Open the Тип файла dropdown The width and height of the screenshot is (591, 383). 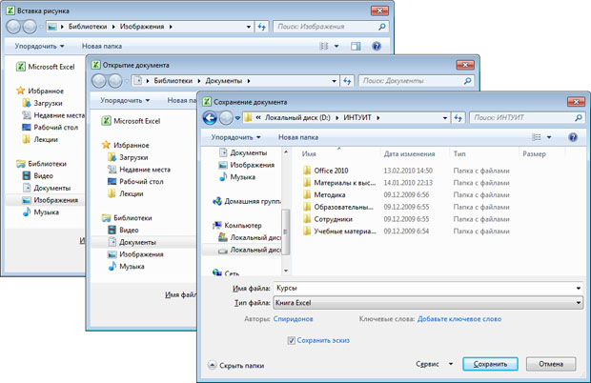pos(426,303)
